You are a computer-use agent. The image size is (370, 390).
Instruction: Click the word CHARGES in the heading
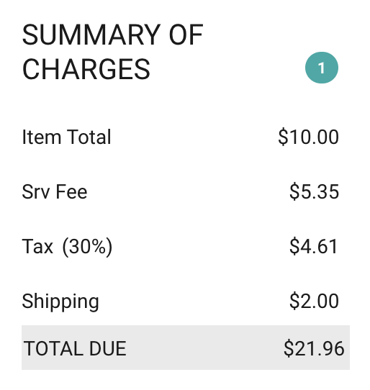coord(86,69)
